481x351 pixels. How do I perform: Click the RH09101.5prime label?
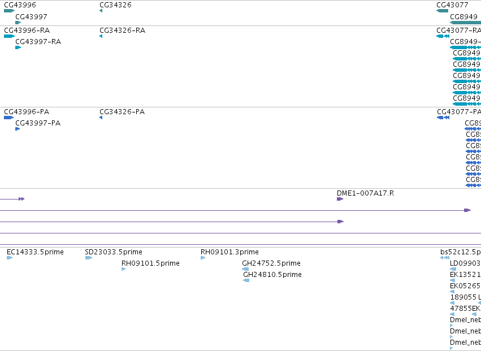tap(150, 263)
